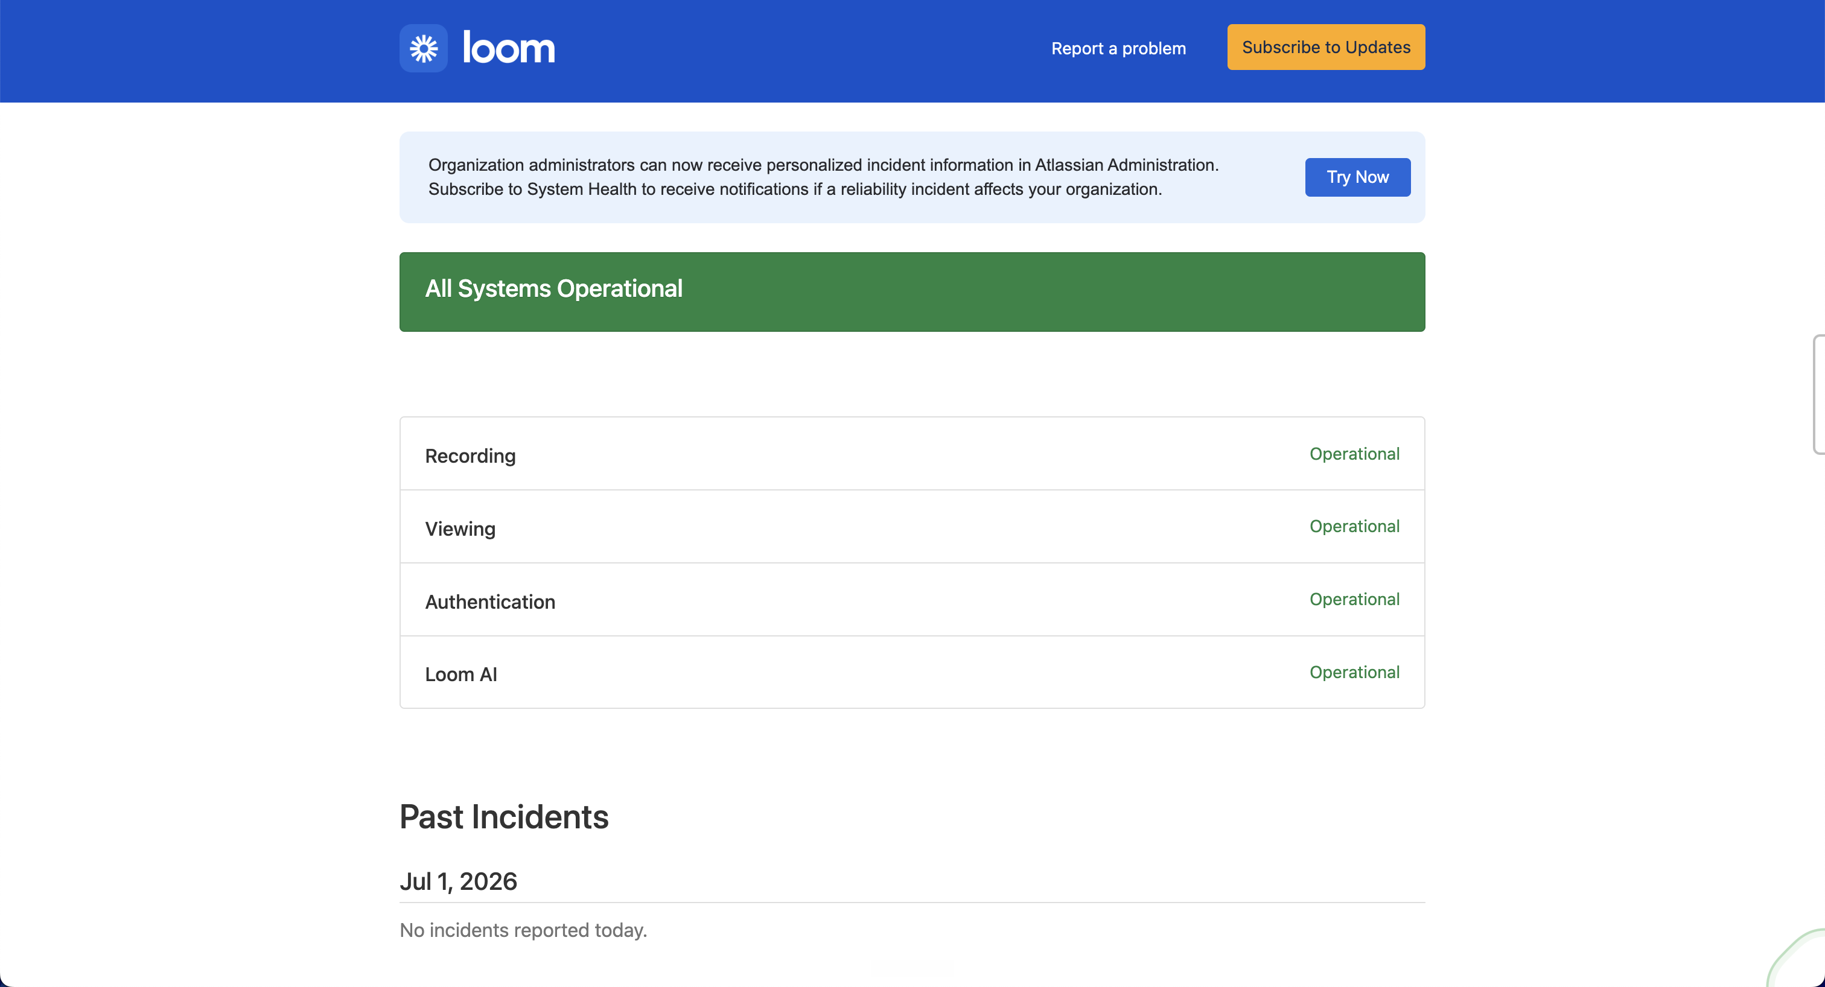Click the Past Incidents heading
The image size is (1825, 987).
tap(504, 816)
